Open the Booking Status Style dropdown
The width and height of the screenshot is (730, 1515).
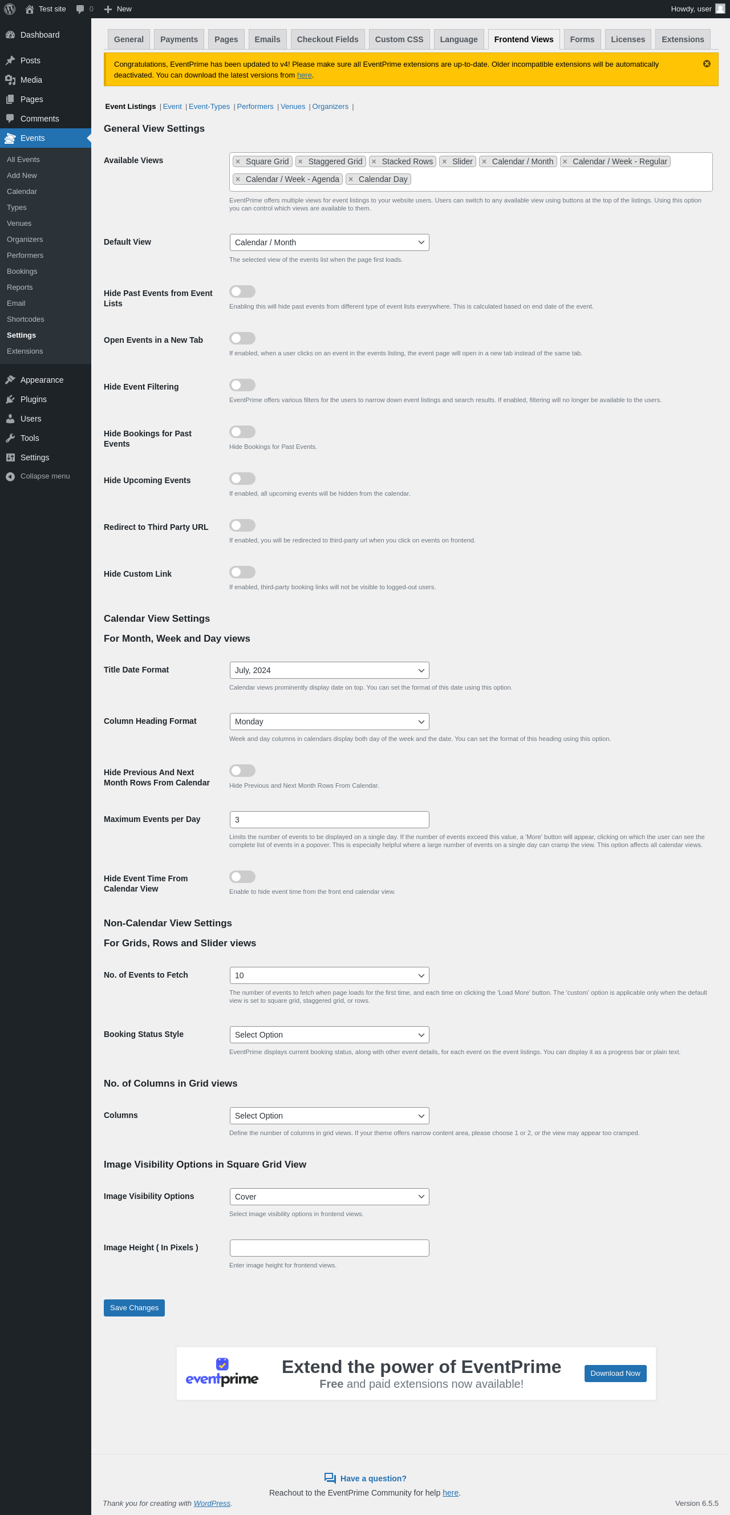(329, 1035)
